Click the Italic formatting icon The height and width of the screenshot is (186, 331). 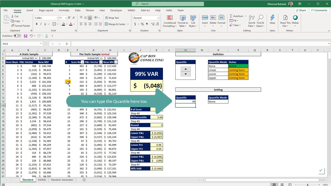41,24
